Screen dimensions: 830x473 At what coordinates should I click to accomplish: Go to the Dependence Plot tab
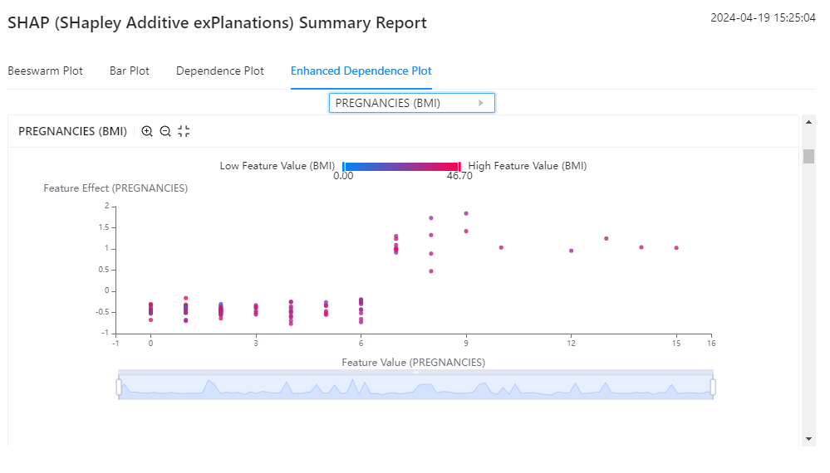point(220,71)
